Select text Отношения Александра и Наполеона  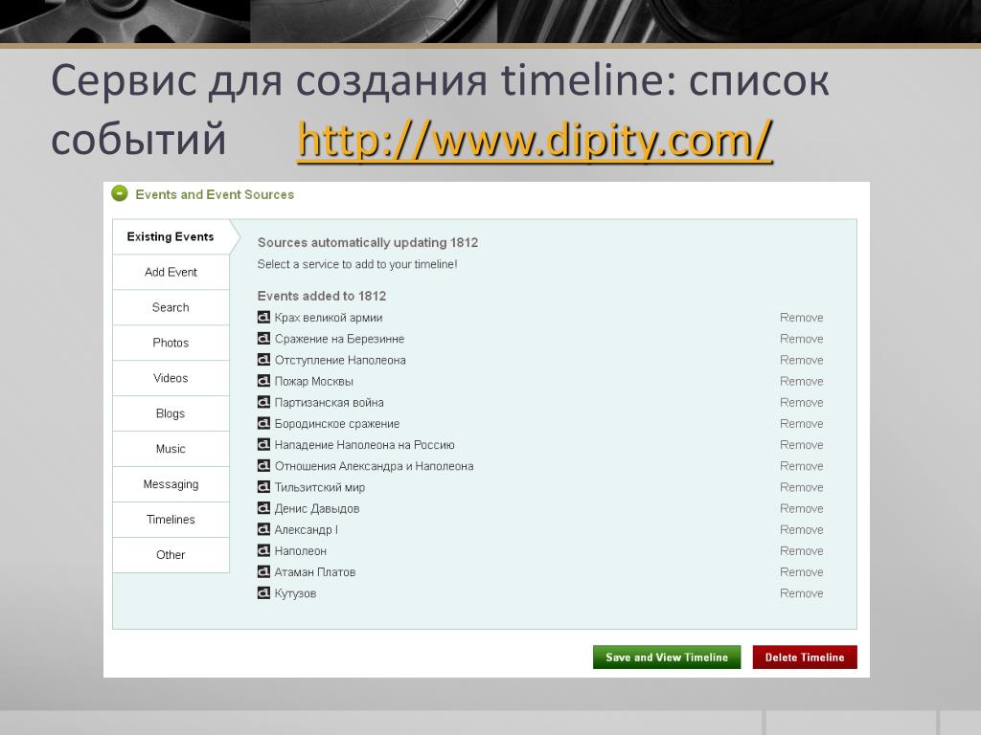coord(375,466)
